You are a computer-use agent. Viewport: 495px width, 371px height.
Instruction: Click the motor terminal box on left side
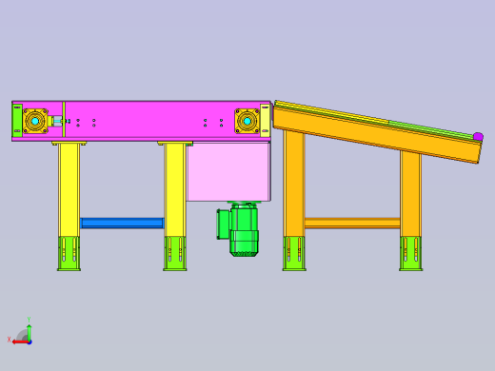coord(224,224)
